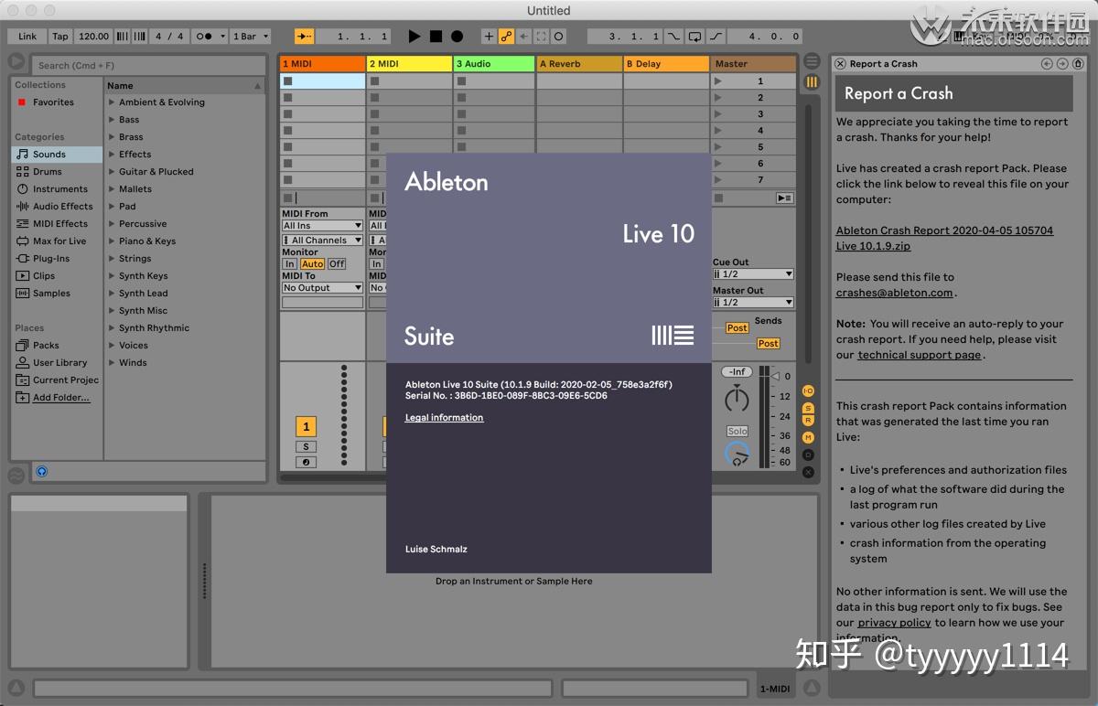Viewport: 1098px width, 706px height.
Task: Toggle the browser show/hide arrow icon
Action: tap(16, 61)
